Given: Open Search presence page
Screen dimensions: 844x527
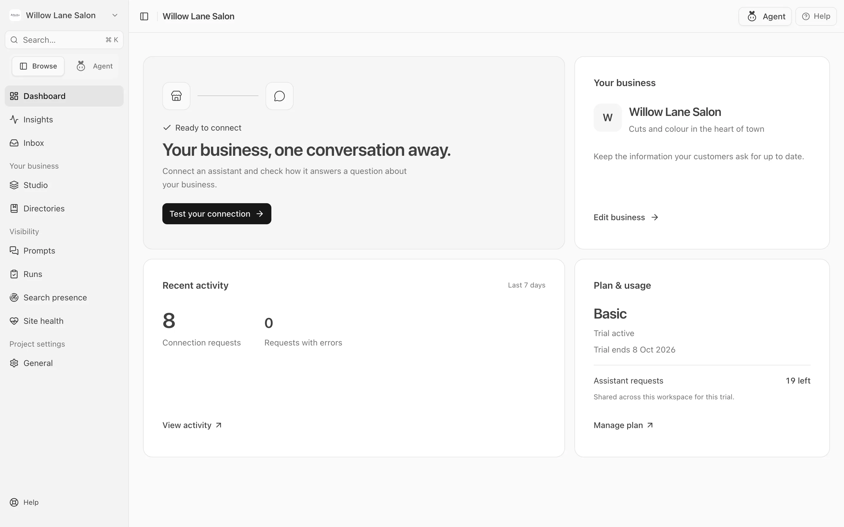Looking at the screenshot, I should 64,297.
